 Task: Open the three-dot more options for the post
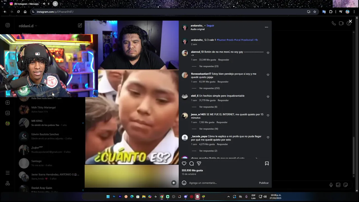[266, 27]
